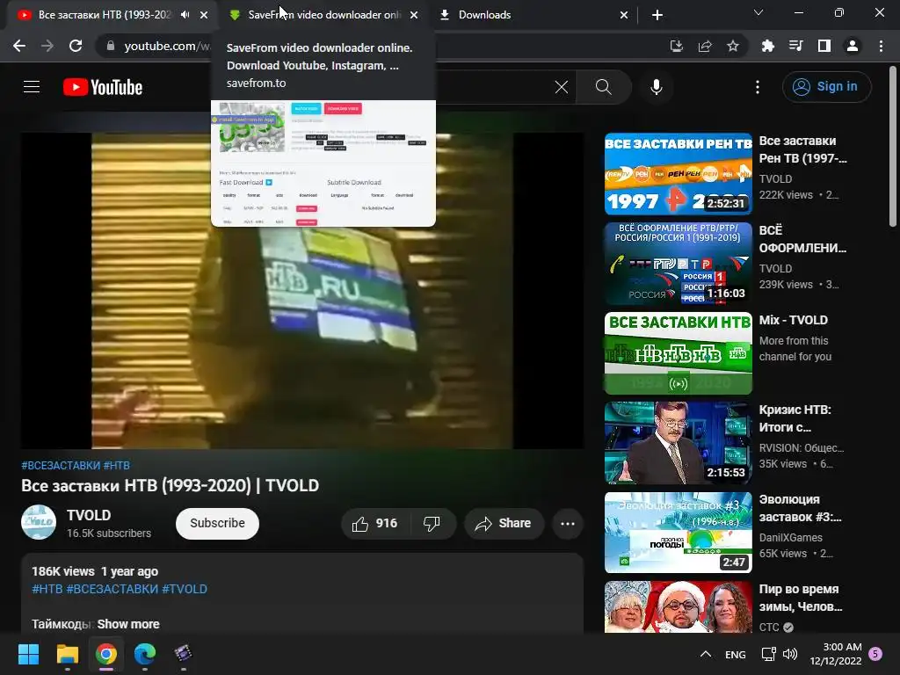Open the YouTube hamburger guide menu
The height and width of the screenshot is (675, 900).
point(32,87)
